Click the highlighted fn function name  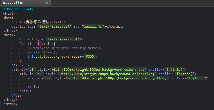pos(39,44)
